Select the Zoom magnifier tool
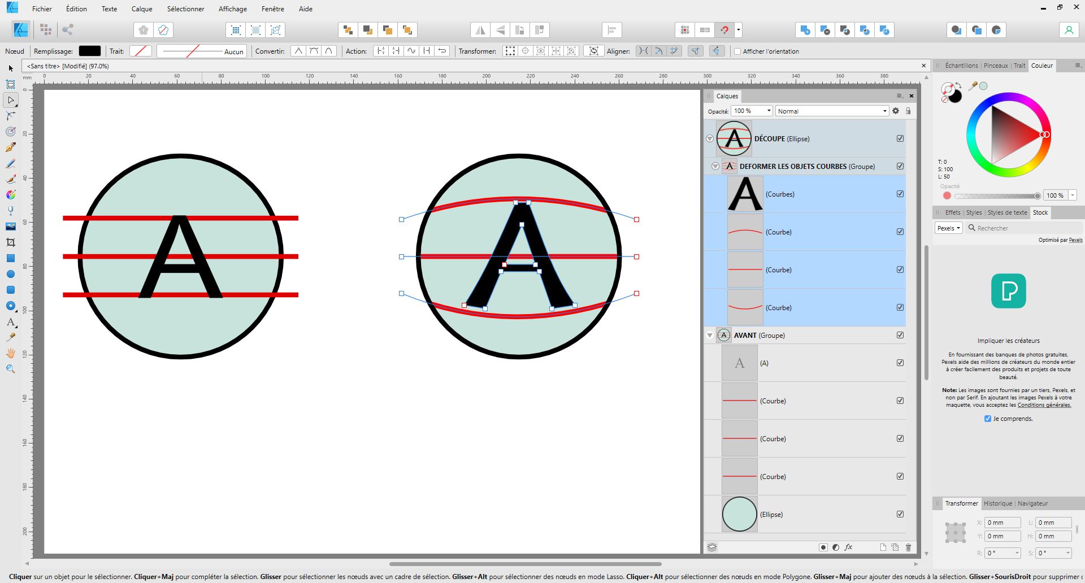1085x583 pixels. [11, 369]
